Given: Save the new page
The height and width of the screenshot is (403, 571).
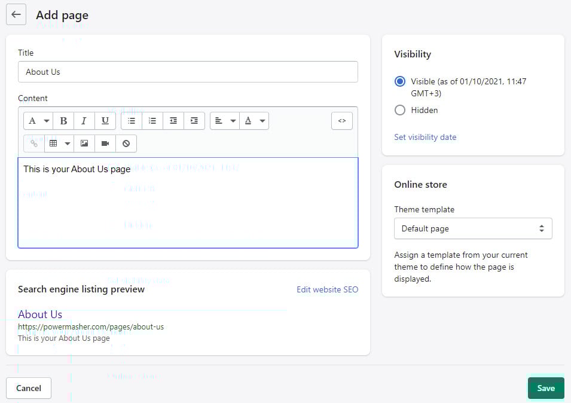Looking at the screenshot, I should tap(546, 388).
